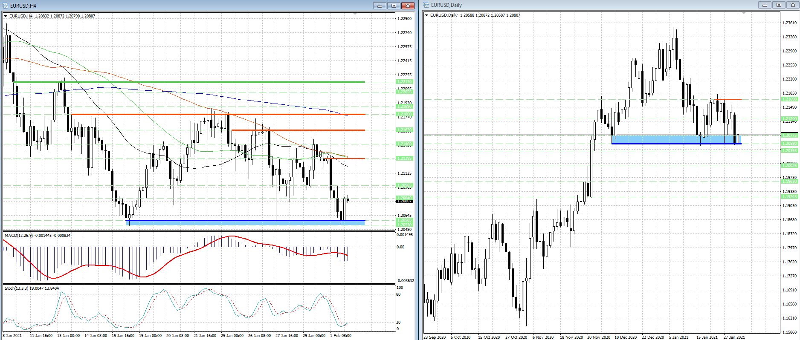Click the EURUSD,Daily chart window icon

point(426,5)
